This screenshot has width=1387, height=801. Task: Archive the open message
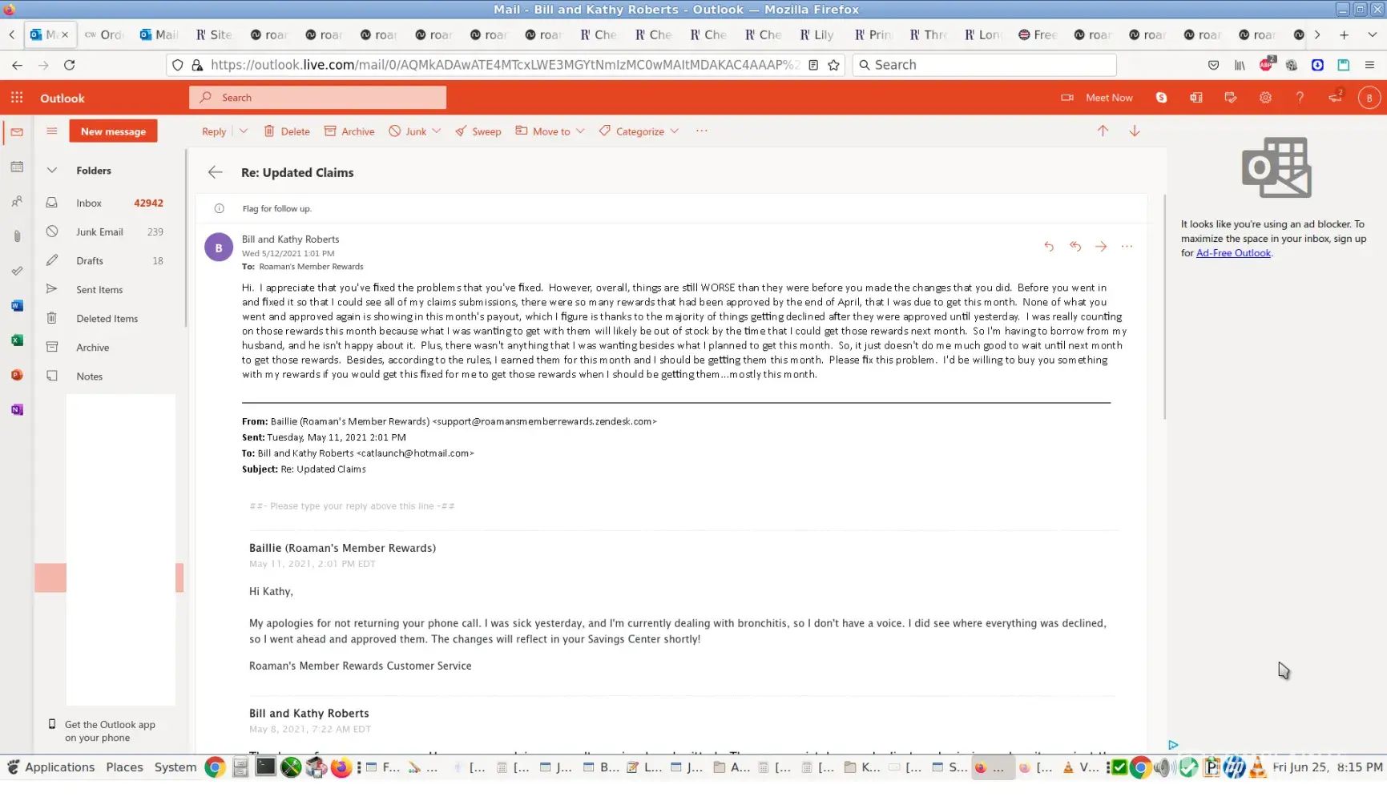tap(349, 131)
